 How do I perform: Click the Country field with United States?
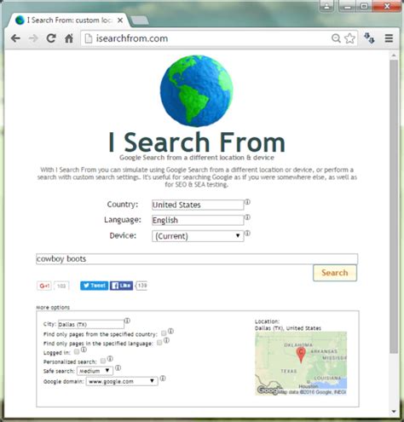pyautogui.click(x=198, y=205)
